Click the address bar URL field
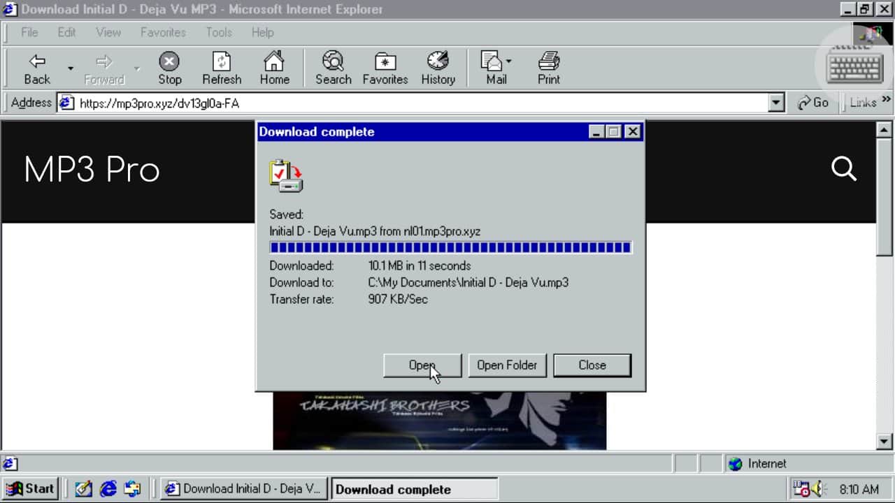This screenshot has width=895, height=503. (x=420, y=103)
